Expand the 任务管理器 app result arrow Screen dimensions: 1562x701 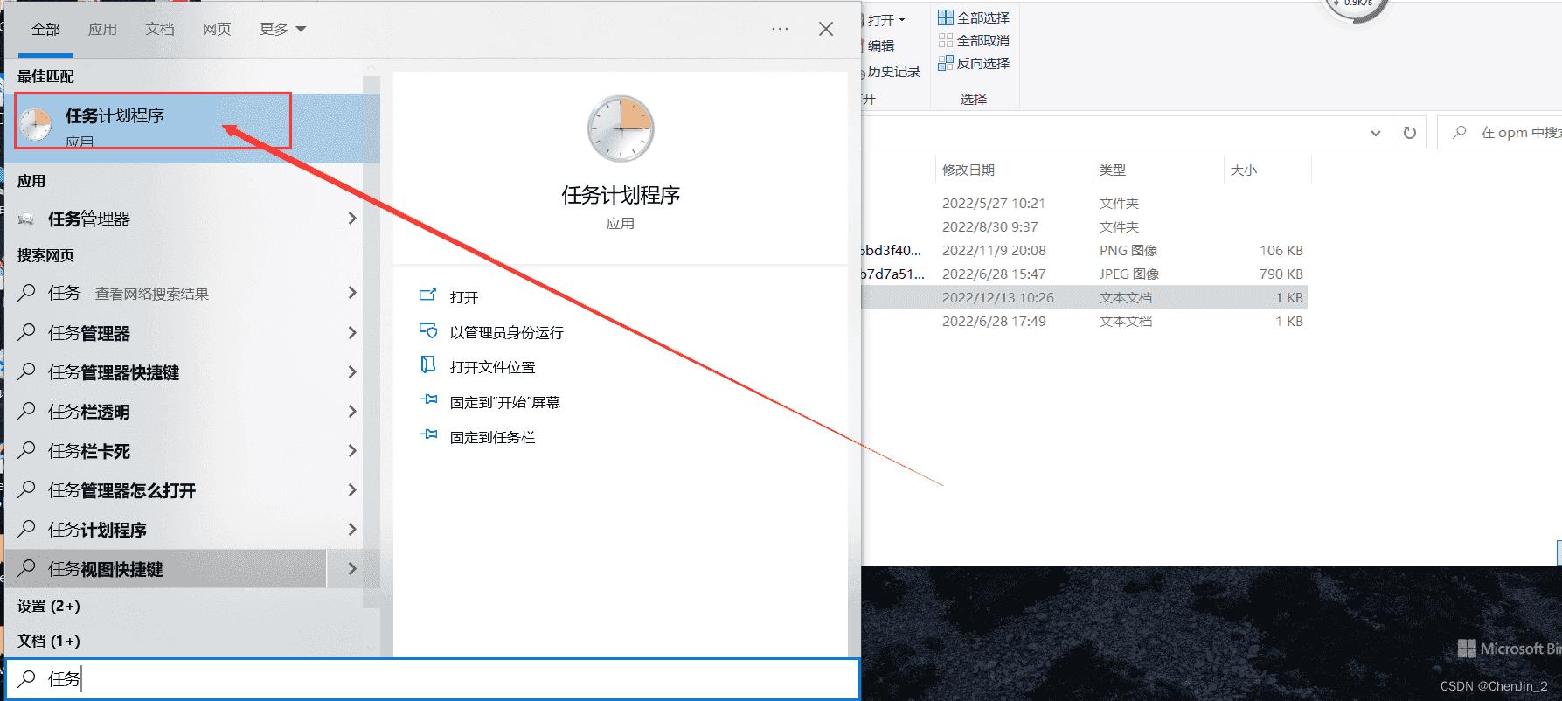(x=352, y=219)
